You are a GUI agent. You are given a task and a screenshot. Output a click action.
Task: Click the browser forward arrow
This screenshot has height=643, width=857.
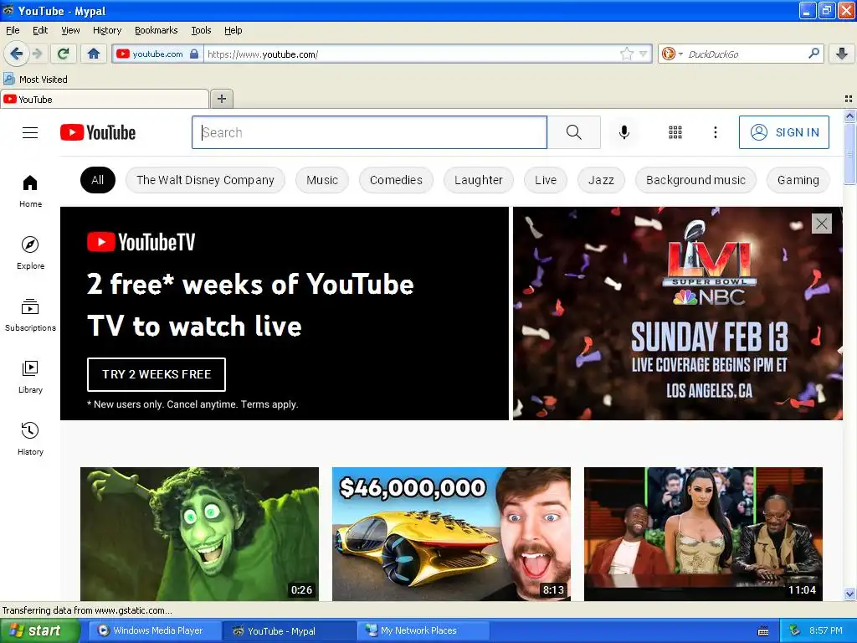[x=38, y=54]
